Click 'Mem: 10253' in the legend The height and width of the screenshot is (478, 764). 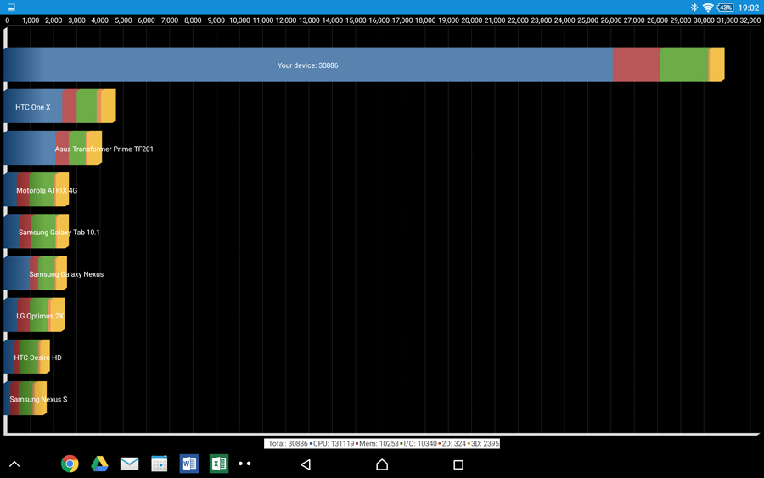pyautogui.click(x=379, y=443)
